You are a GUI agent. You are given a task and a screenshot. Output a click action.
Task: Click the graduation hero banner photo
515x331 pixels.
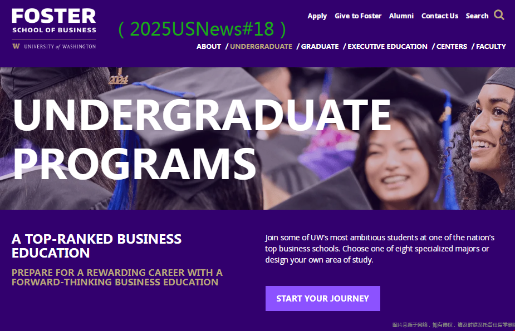click(x=257, y=139)
